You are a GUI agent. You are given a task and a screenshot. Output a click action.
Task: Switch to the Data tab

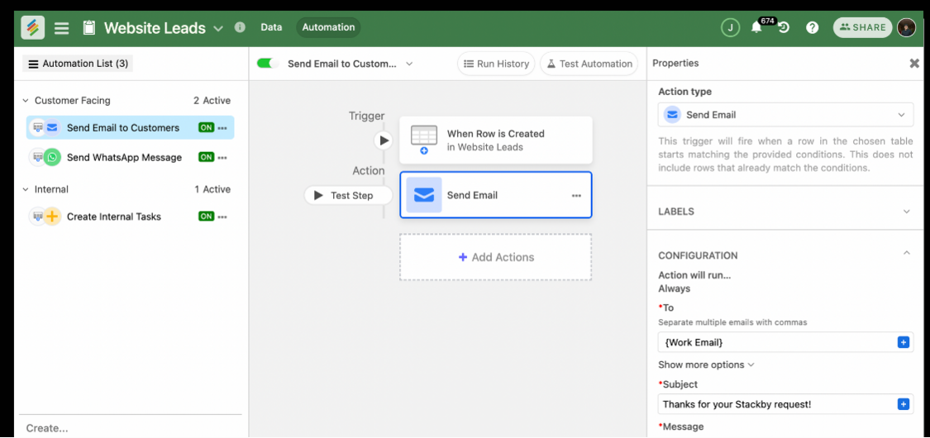point(271,27)
